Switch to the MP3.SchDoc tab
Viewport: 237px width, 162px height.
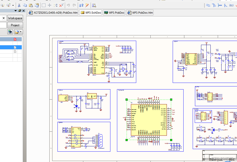pos(90,12)
